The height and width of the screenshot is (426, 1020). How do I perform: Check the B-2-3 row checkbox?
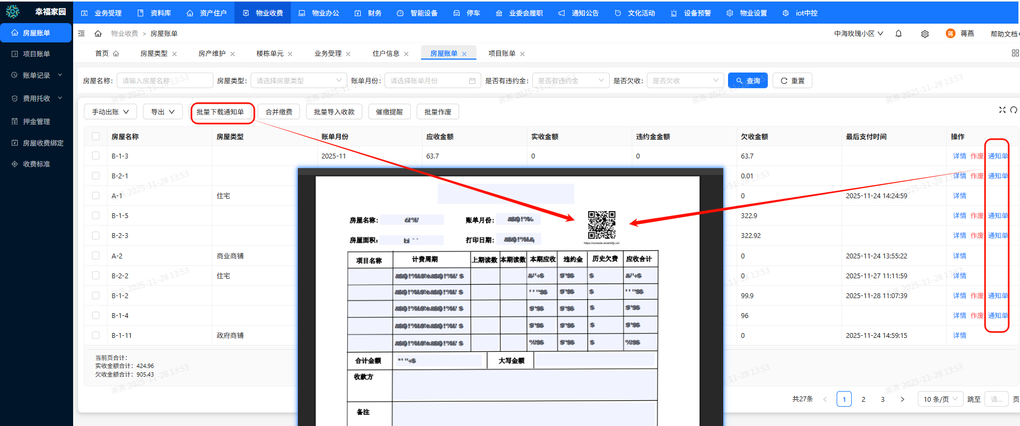pyautogui.click(x=96, y=235)
